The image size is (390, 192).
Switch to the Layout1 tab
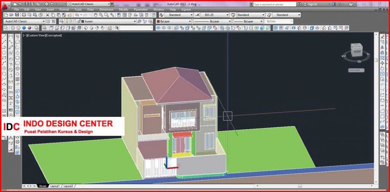point(55,186)
